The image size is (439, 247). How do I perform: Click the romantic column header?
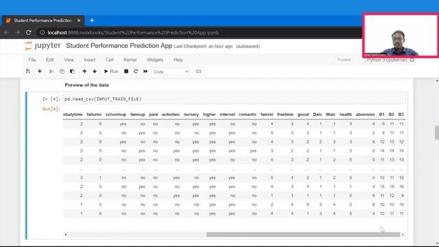(248, 115)
